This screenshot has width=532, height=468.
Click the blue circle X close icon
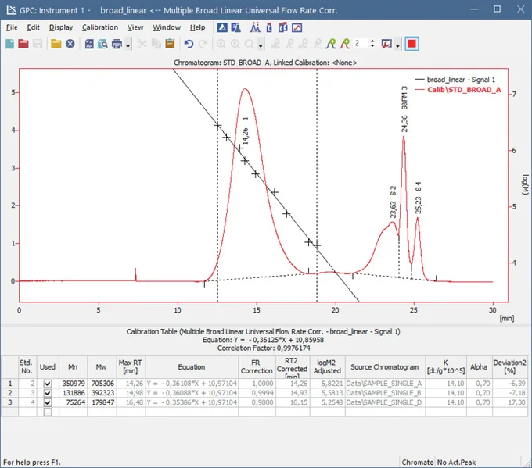[x=70, y=44]
